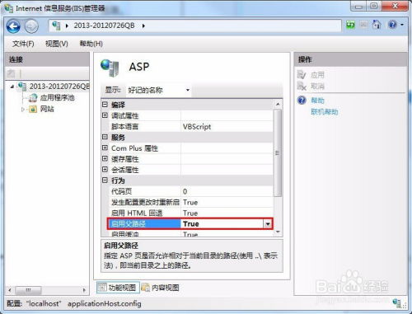Click the green Refresh page icon

[350, 25]
